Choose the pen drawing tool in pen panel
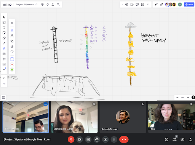 click(12, 31)
